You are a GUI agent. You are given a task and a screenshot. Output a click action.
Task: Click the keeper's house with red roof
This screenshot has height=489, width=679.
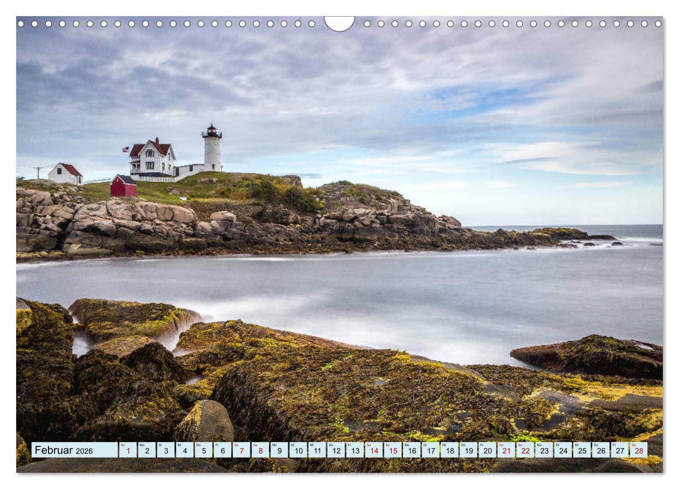click(152, 158)
